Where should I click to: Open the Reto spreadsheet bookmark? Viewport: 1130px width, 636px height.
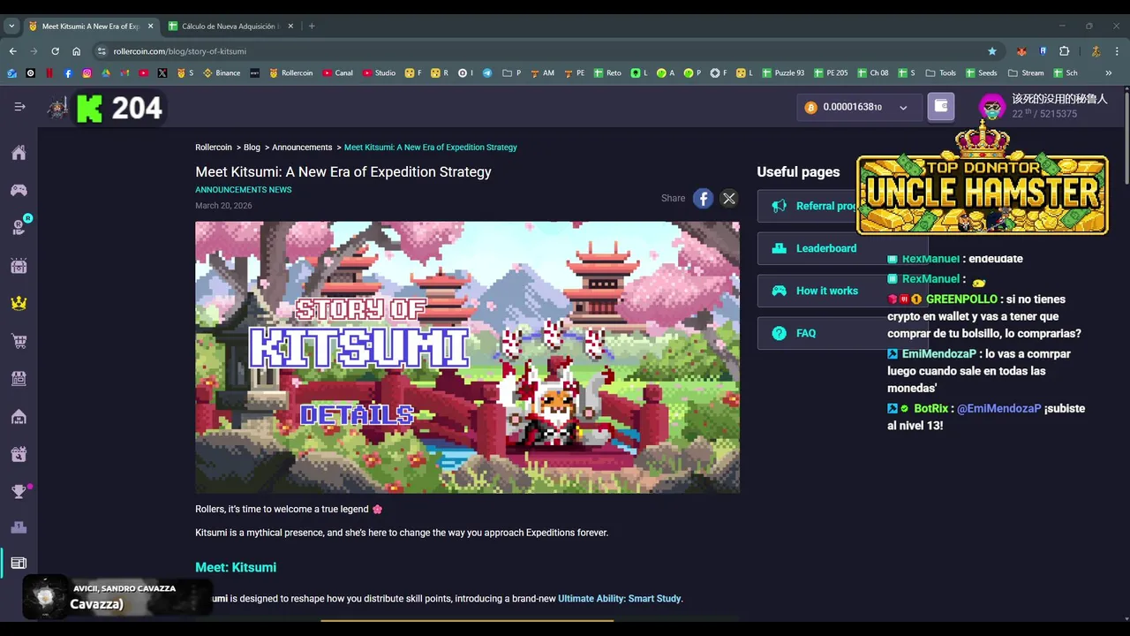coord(607,73)
